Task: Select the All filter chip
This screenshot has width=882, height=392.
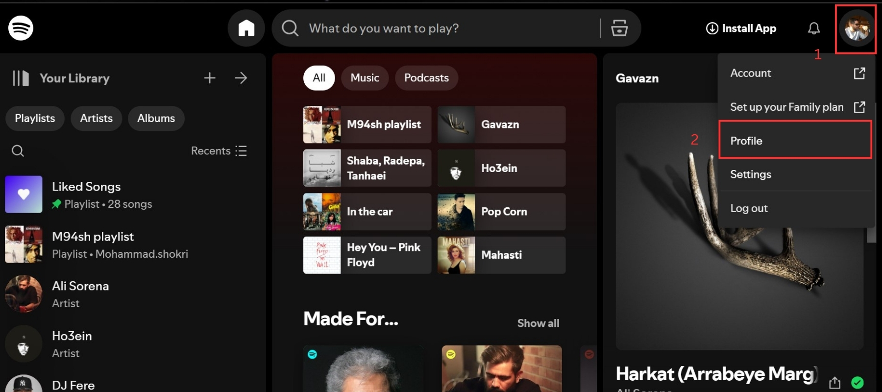Action: tap(319, 78)
